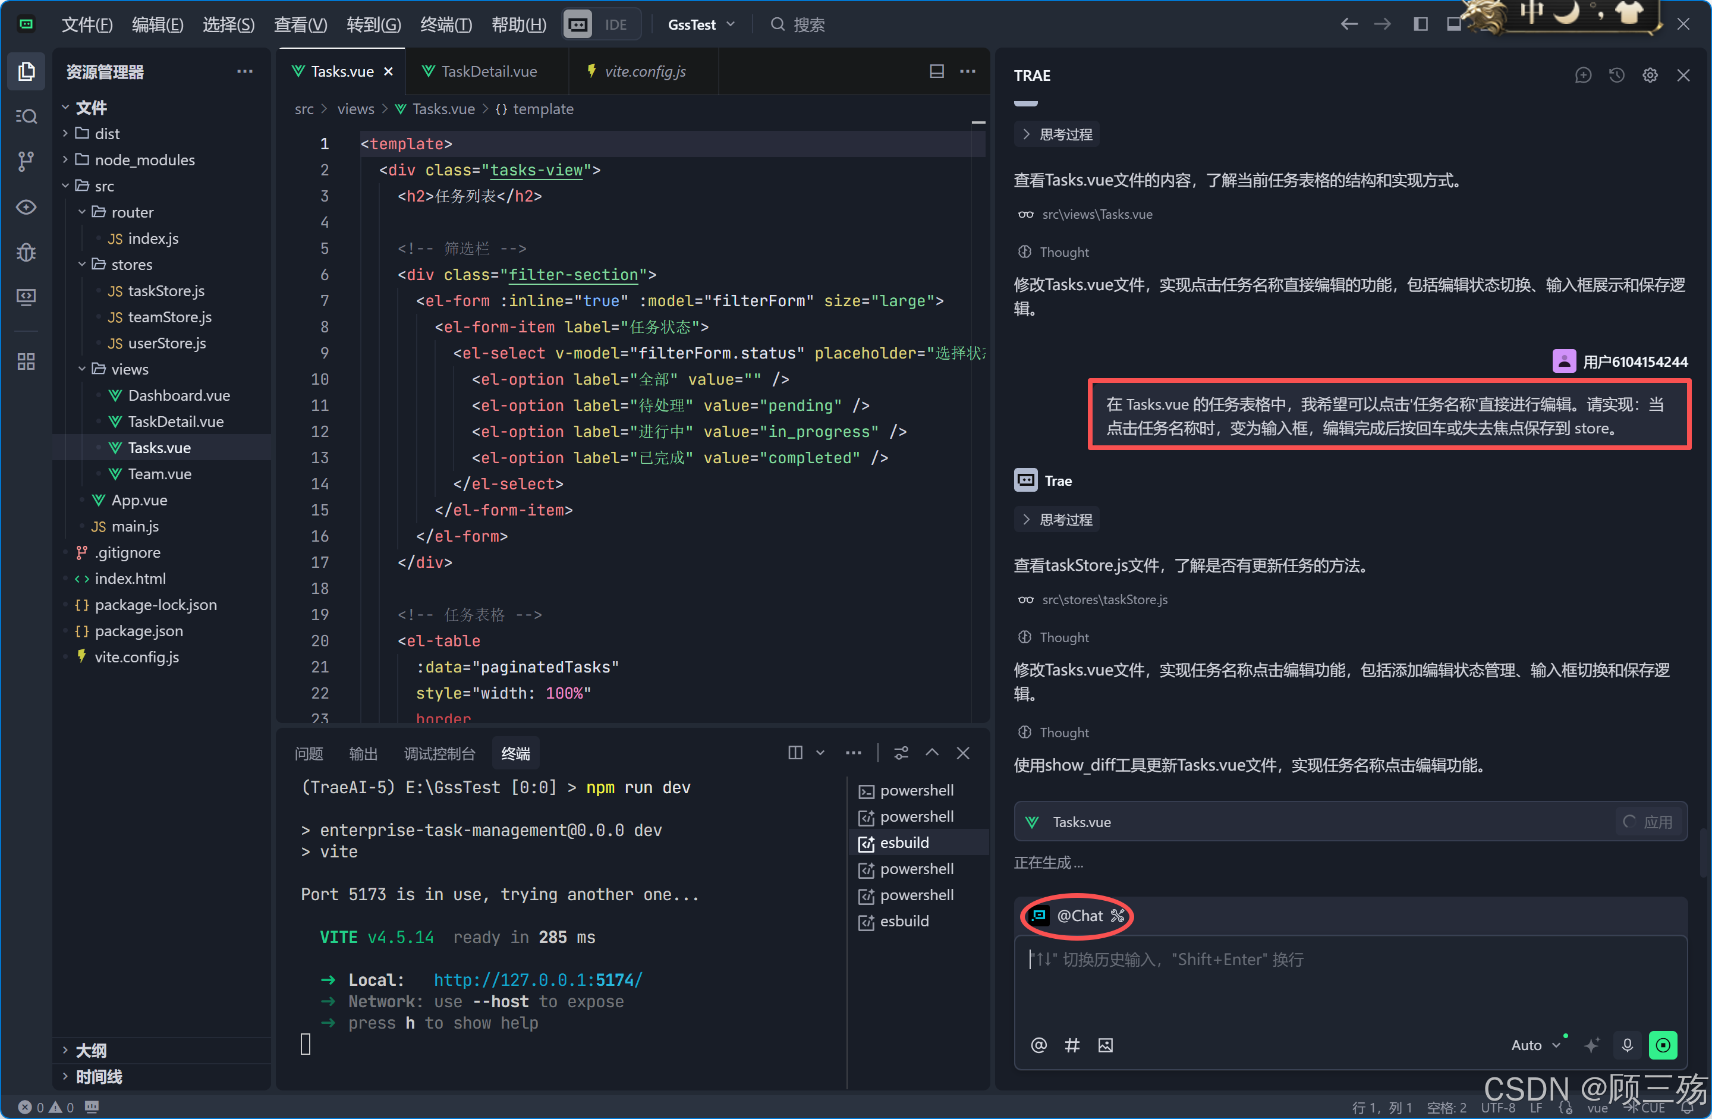Expand the dist folder

tap(106, 134)
